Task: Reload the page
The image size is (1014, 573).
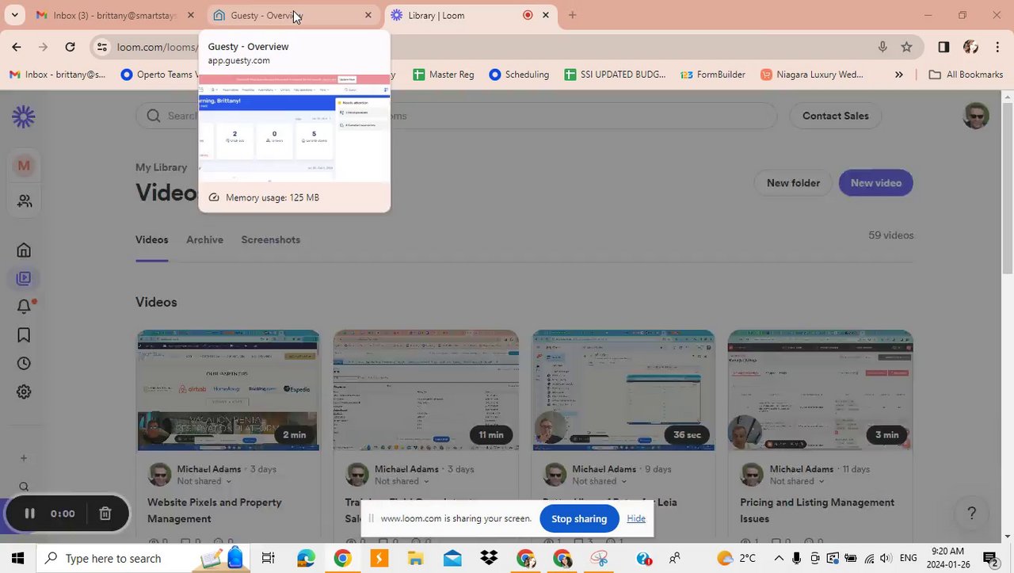Action: click(x=70, y=47)
